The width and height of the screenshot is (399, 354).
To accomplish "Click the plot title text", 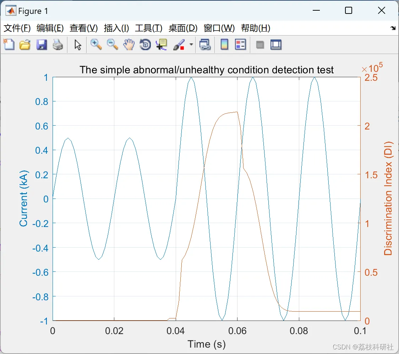I will [206, 70].
